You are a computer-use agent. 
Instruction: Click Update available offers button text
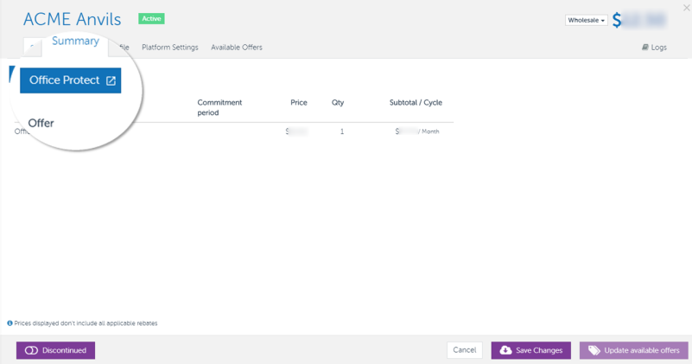click(x=642, y=350)
